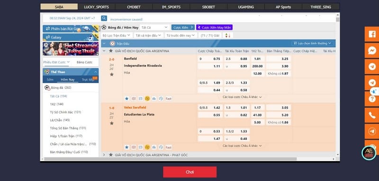The height and width of the screenshot is (181, 379).
Task: Click the red Chơi button
Action: point(190,172)
